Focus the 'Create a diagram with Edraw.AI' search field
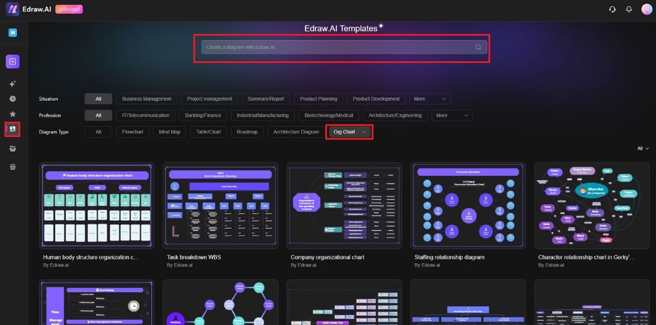The width and height of the screenshot is (656, 325). pos(344,47)
